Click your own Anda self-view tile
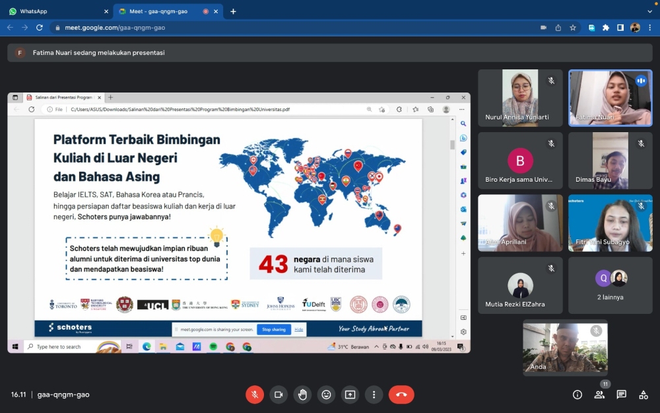660x413 pixels. [566, 348]
